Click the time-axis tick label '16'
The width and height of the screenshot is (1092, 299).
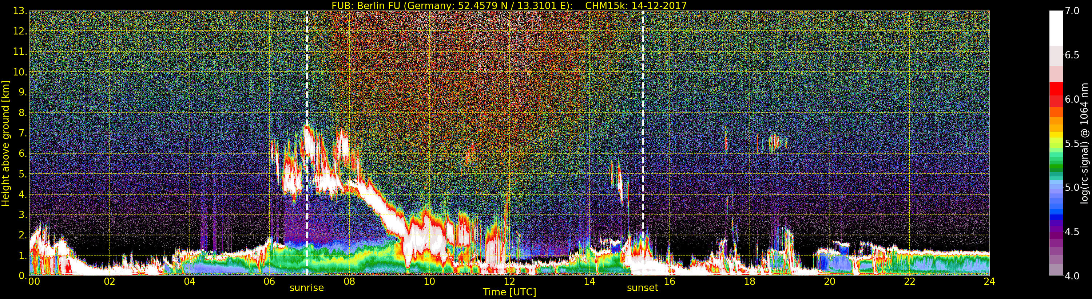(x=670, y=282)
